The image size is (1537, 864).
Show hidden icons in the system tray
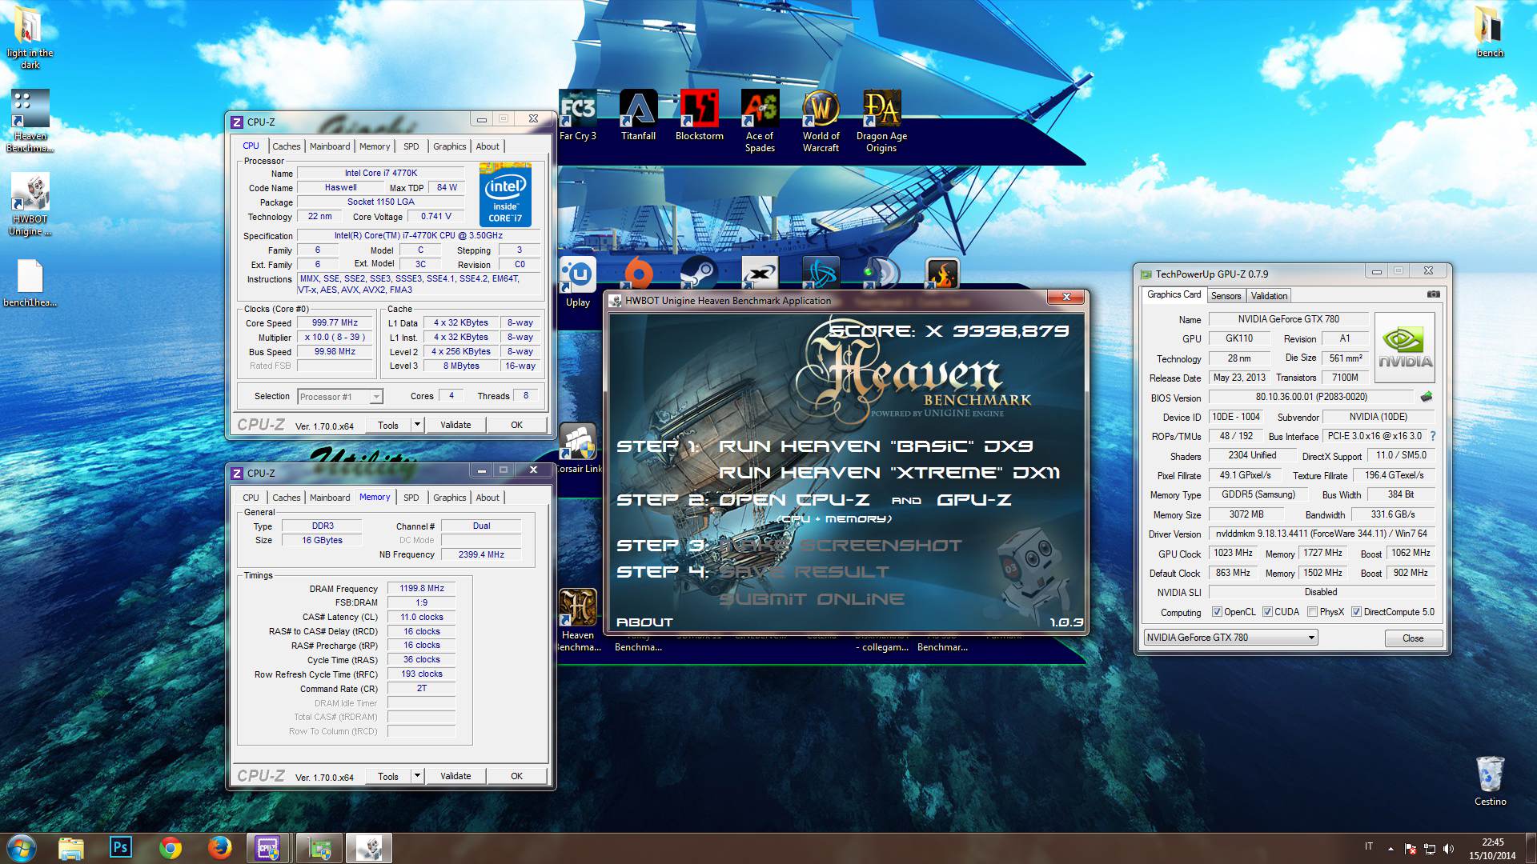[x=1391, y=848]
